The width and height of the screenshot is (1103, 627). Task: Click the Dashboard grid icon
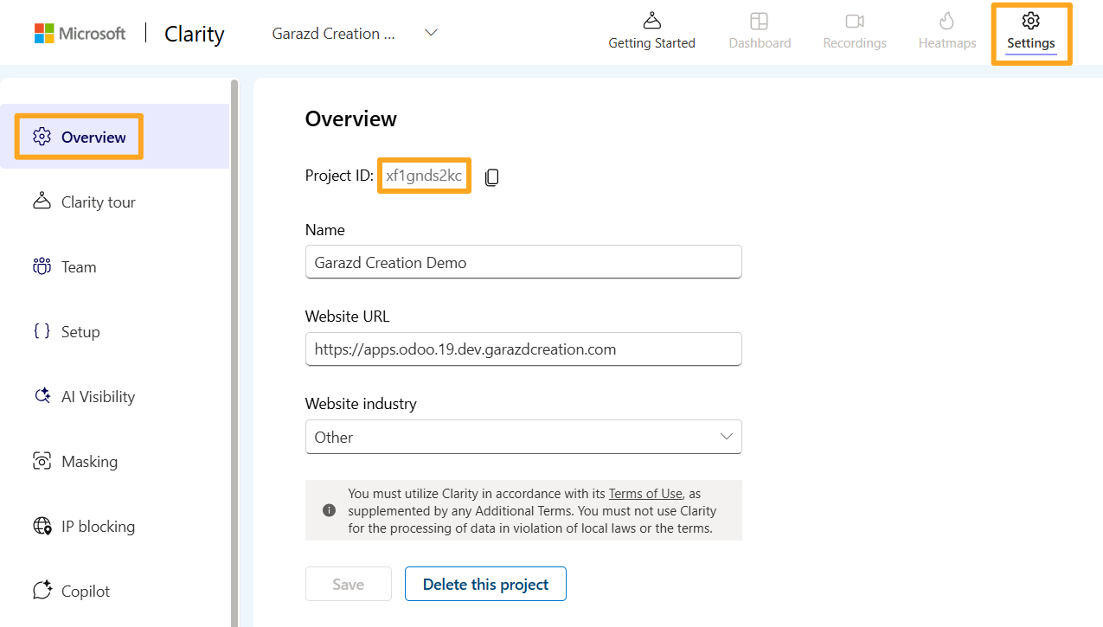(760, 21)
